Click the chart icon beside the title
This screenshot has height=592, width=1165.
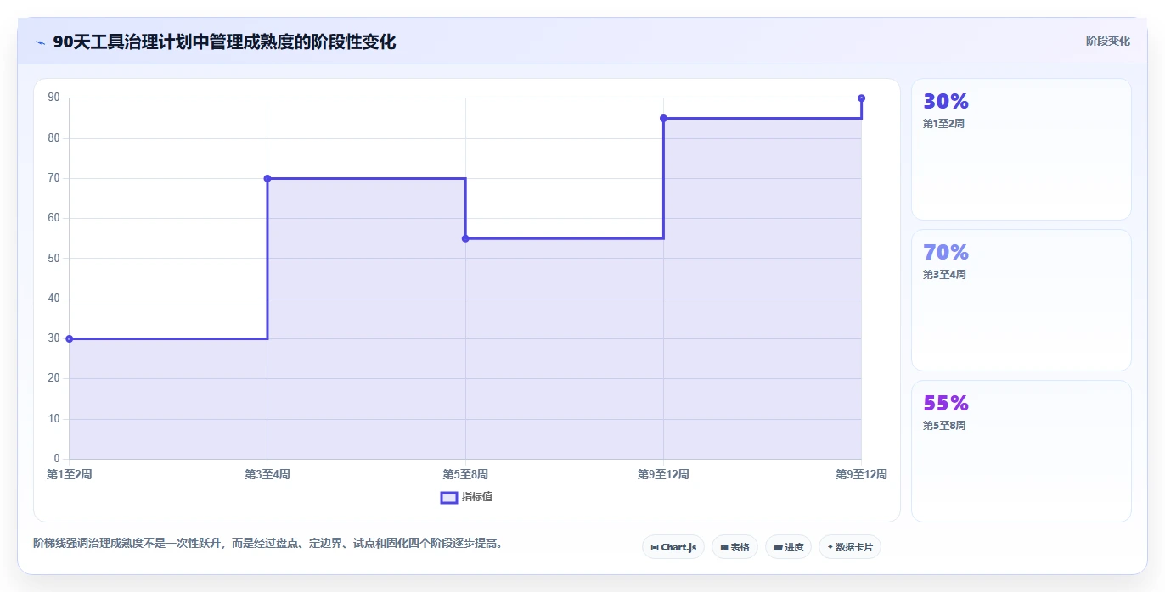point(40,42)
